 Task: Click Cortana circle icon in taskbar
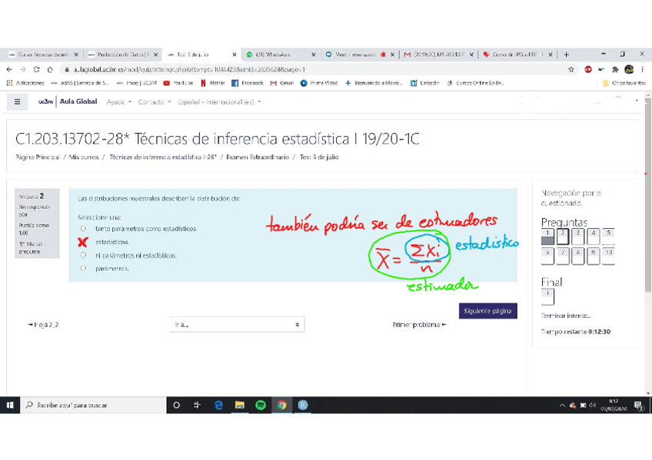tap(176, 405)
